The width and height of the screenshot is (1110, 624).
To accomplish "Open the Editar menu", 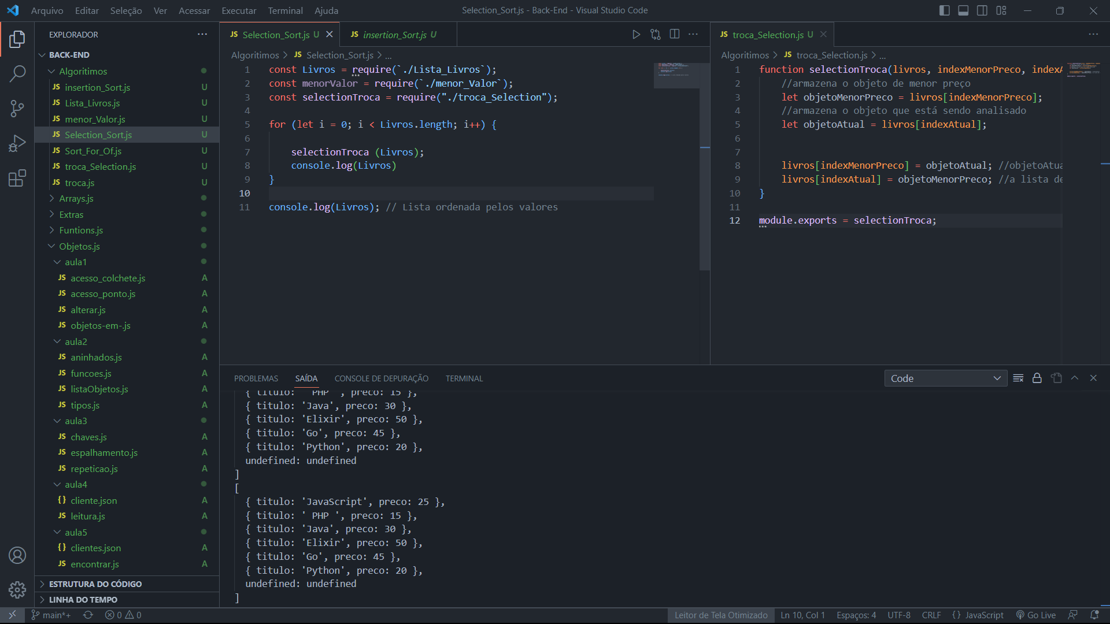I will pyautogui.click(x=87, y=10).
